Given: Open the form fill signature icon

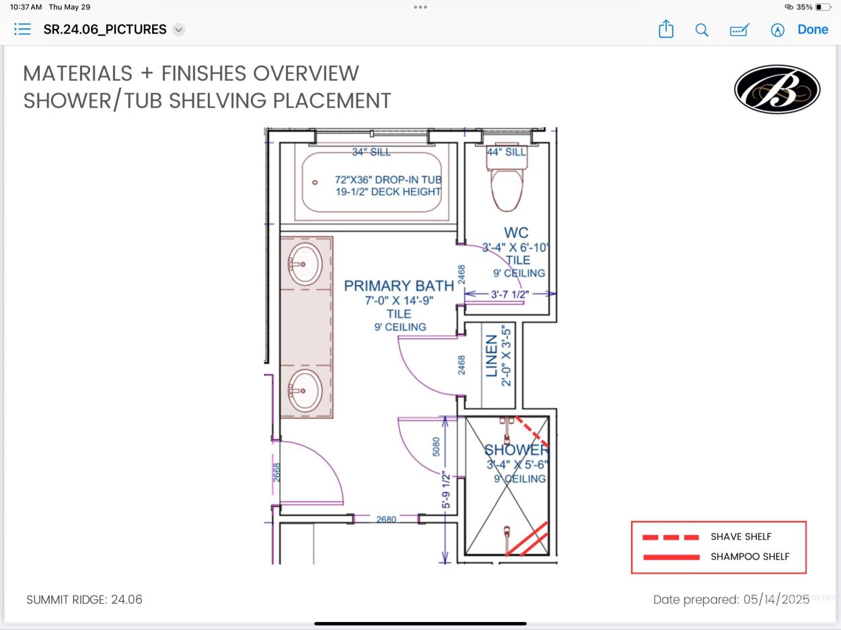Looking at the screenshot, I should click(739, 30).
